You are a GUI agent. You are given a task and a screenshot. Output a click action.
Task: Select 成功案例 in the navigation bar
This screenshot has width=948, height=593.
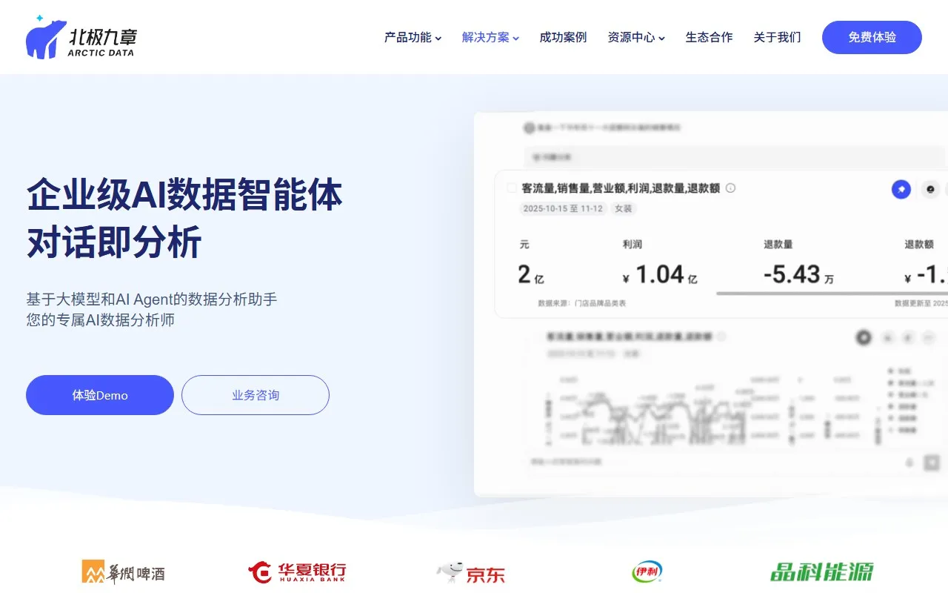click(563, 37)
